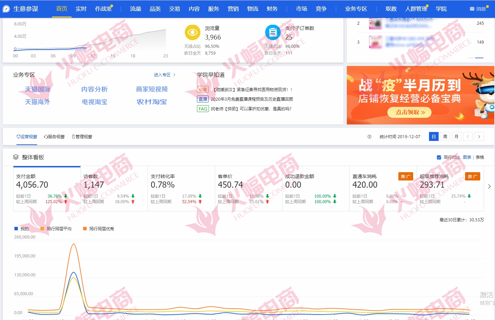Click the statistics time info icon
Viewport: 495px width, 320px height.
pos(370,136)
